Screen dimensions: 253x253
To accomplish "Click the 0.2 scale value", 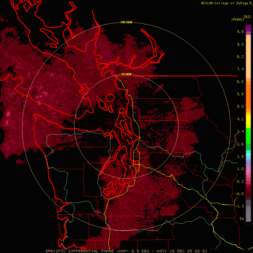I will pyautogui.click(x=240, y=182).
